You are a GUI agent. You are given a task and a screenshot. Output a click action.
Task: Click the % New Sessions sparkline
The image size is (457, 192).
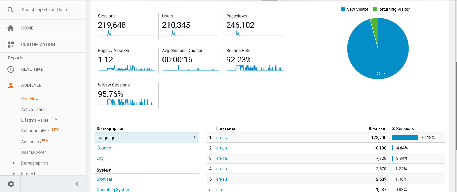(127, 102)
